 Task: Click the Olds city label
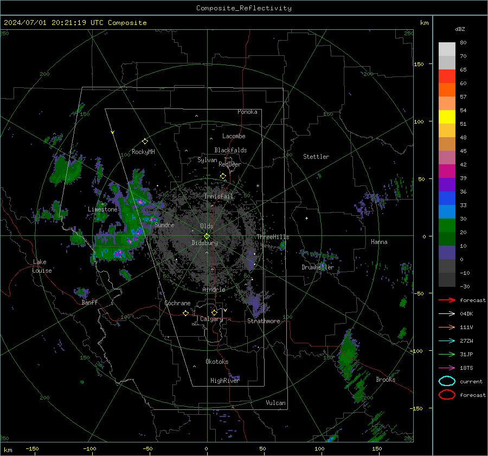(207, 226)
